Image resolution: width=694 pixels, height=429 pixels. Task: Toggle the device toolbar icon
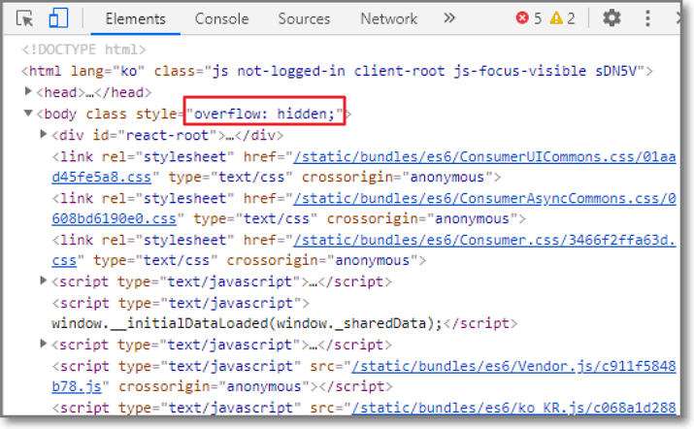[x=58, y=18]
